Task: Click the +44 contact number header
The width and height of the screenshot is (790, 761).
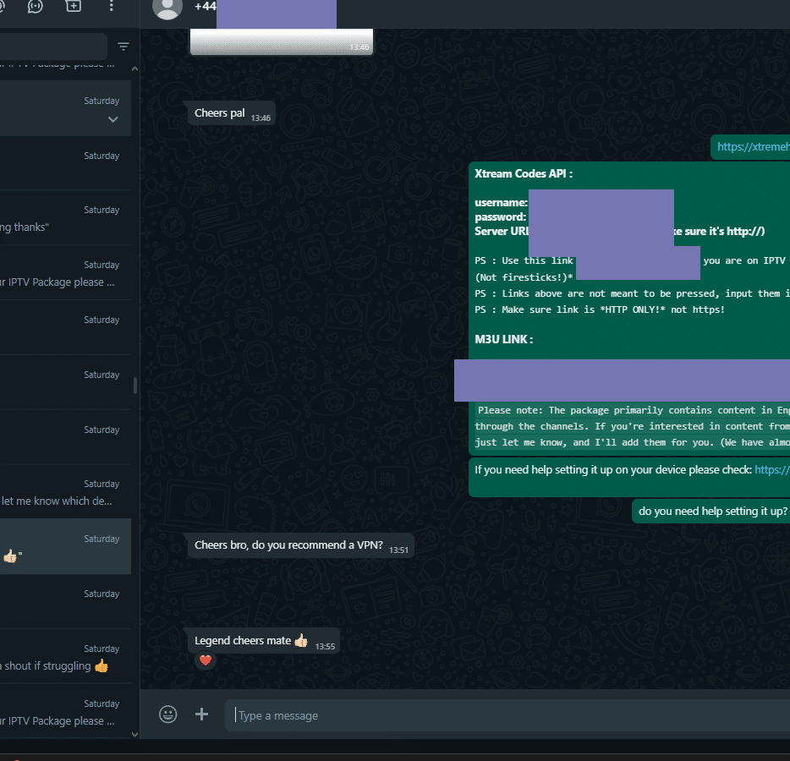Action: pos(205,7)
